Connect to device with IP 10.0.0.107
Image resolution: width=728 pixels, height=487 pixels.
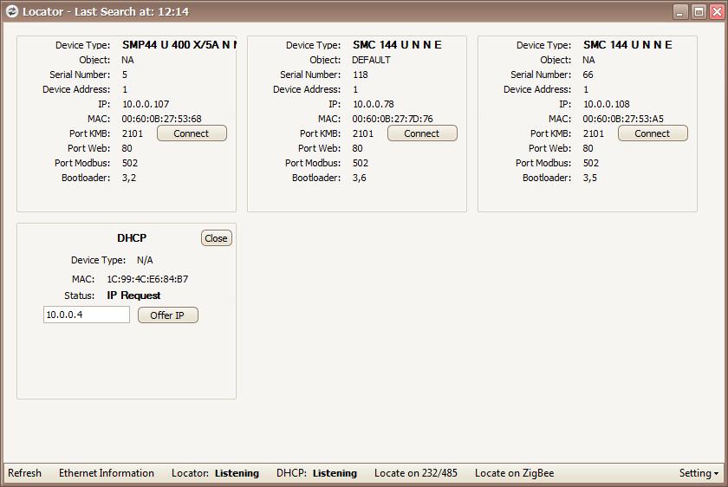192,133
